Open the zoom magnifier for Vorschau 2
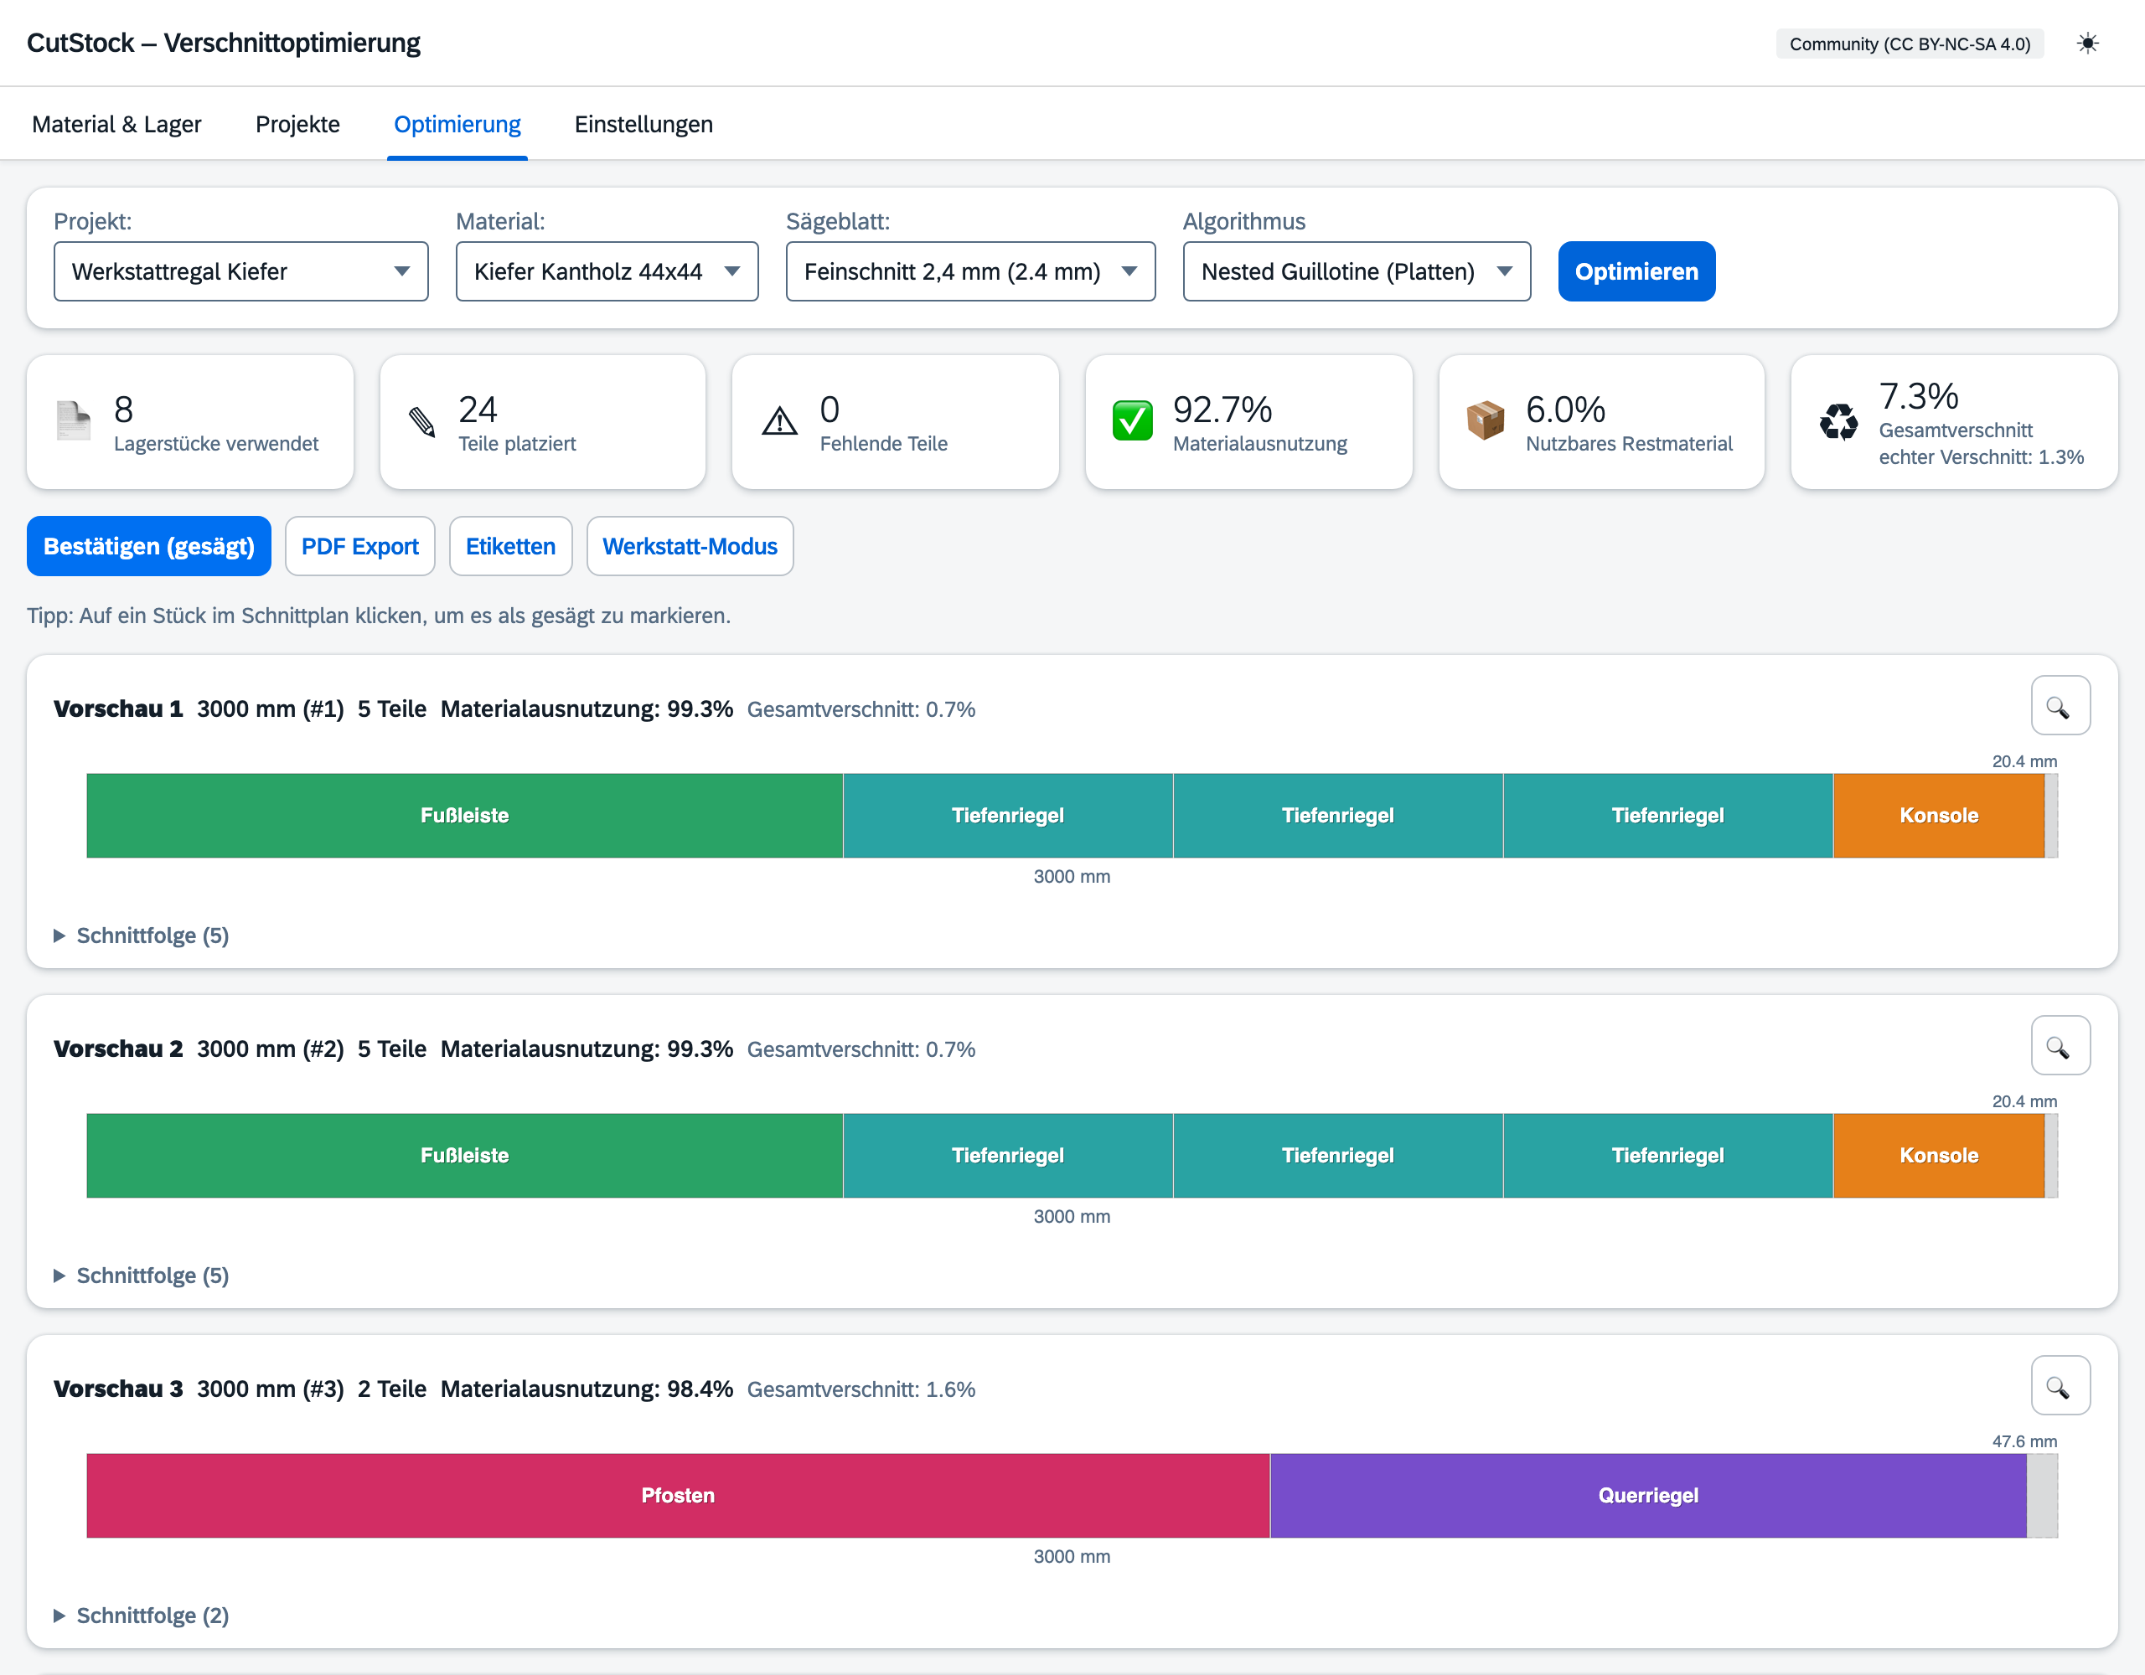 tap(2060, 1046)
